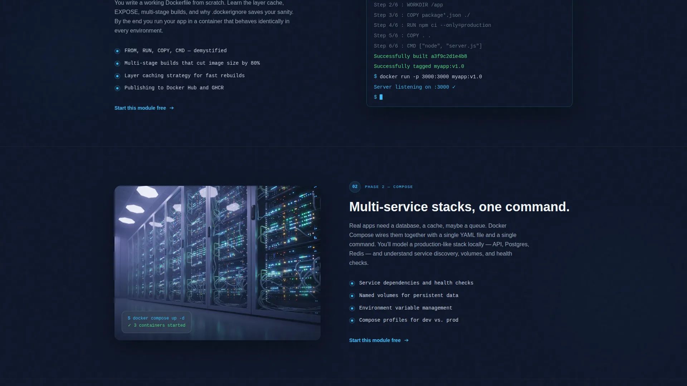Click the arrow icon after the Dockerfile 'Start this module free' link
This screenshot has width=687, height=386.
tap(171, 108)
